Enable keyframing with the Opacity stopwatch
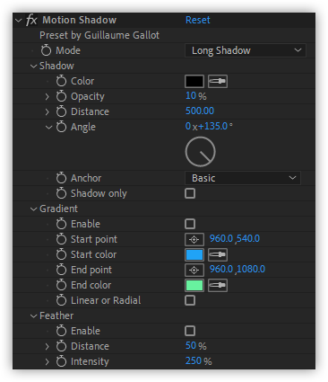The height and width of the screenshot is (382, 328). click(61, 96)
